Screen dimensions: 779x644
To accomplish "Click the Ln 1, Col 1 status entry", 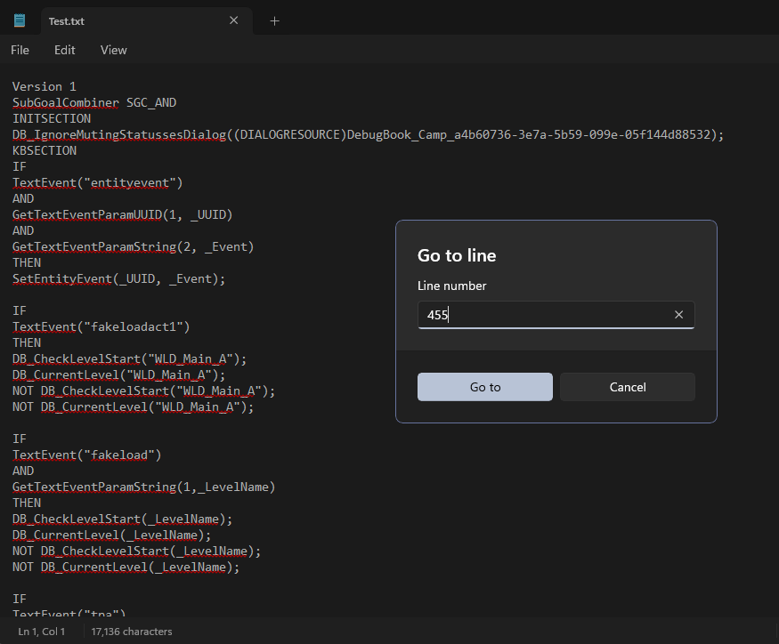I will (x=42, y=632).
